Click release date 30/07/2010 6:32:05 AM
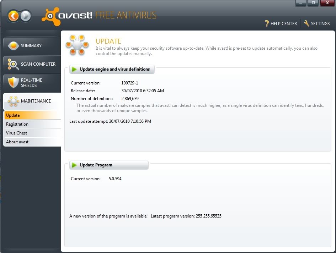This screenshot has height=253, width=336. coord(143,91)
